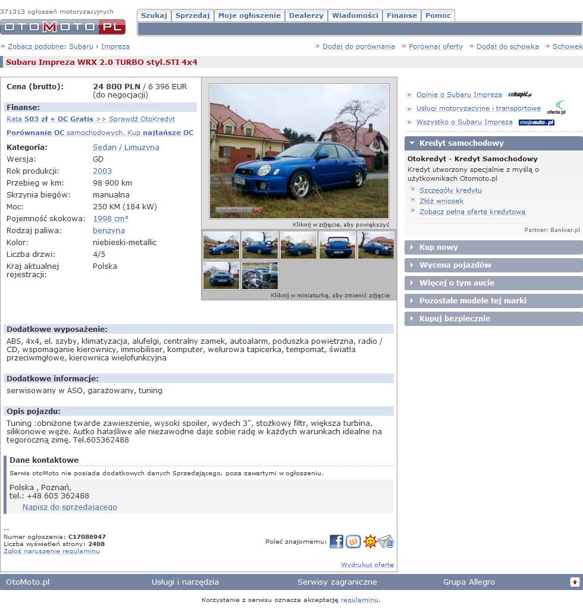Open the Dealerzy tab
The width and height of the screenshot is (583, 615).
pos(306,15)
